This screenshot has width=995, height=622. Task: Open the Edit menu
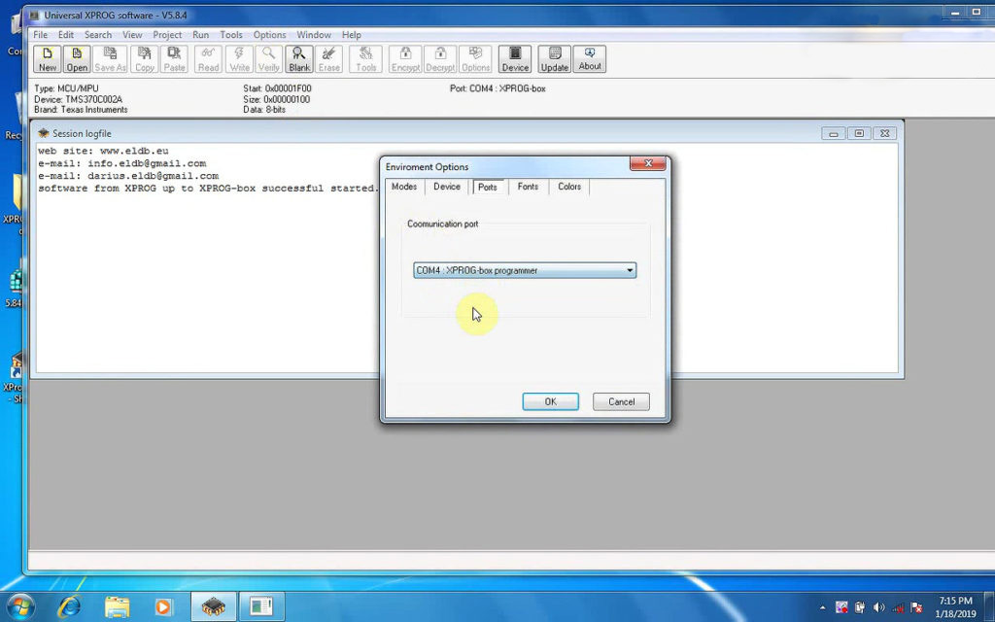[x=66, y=35]
